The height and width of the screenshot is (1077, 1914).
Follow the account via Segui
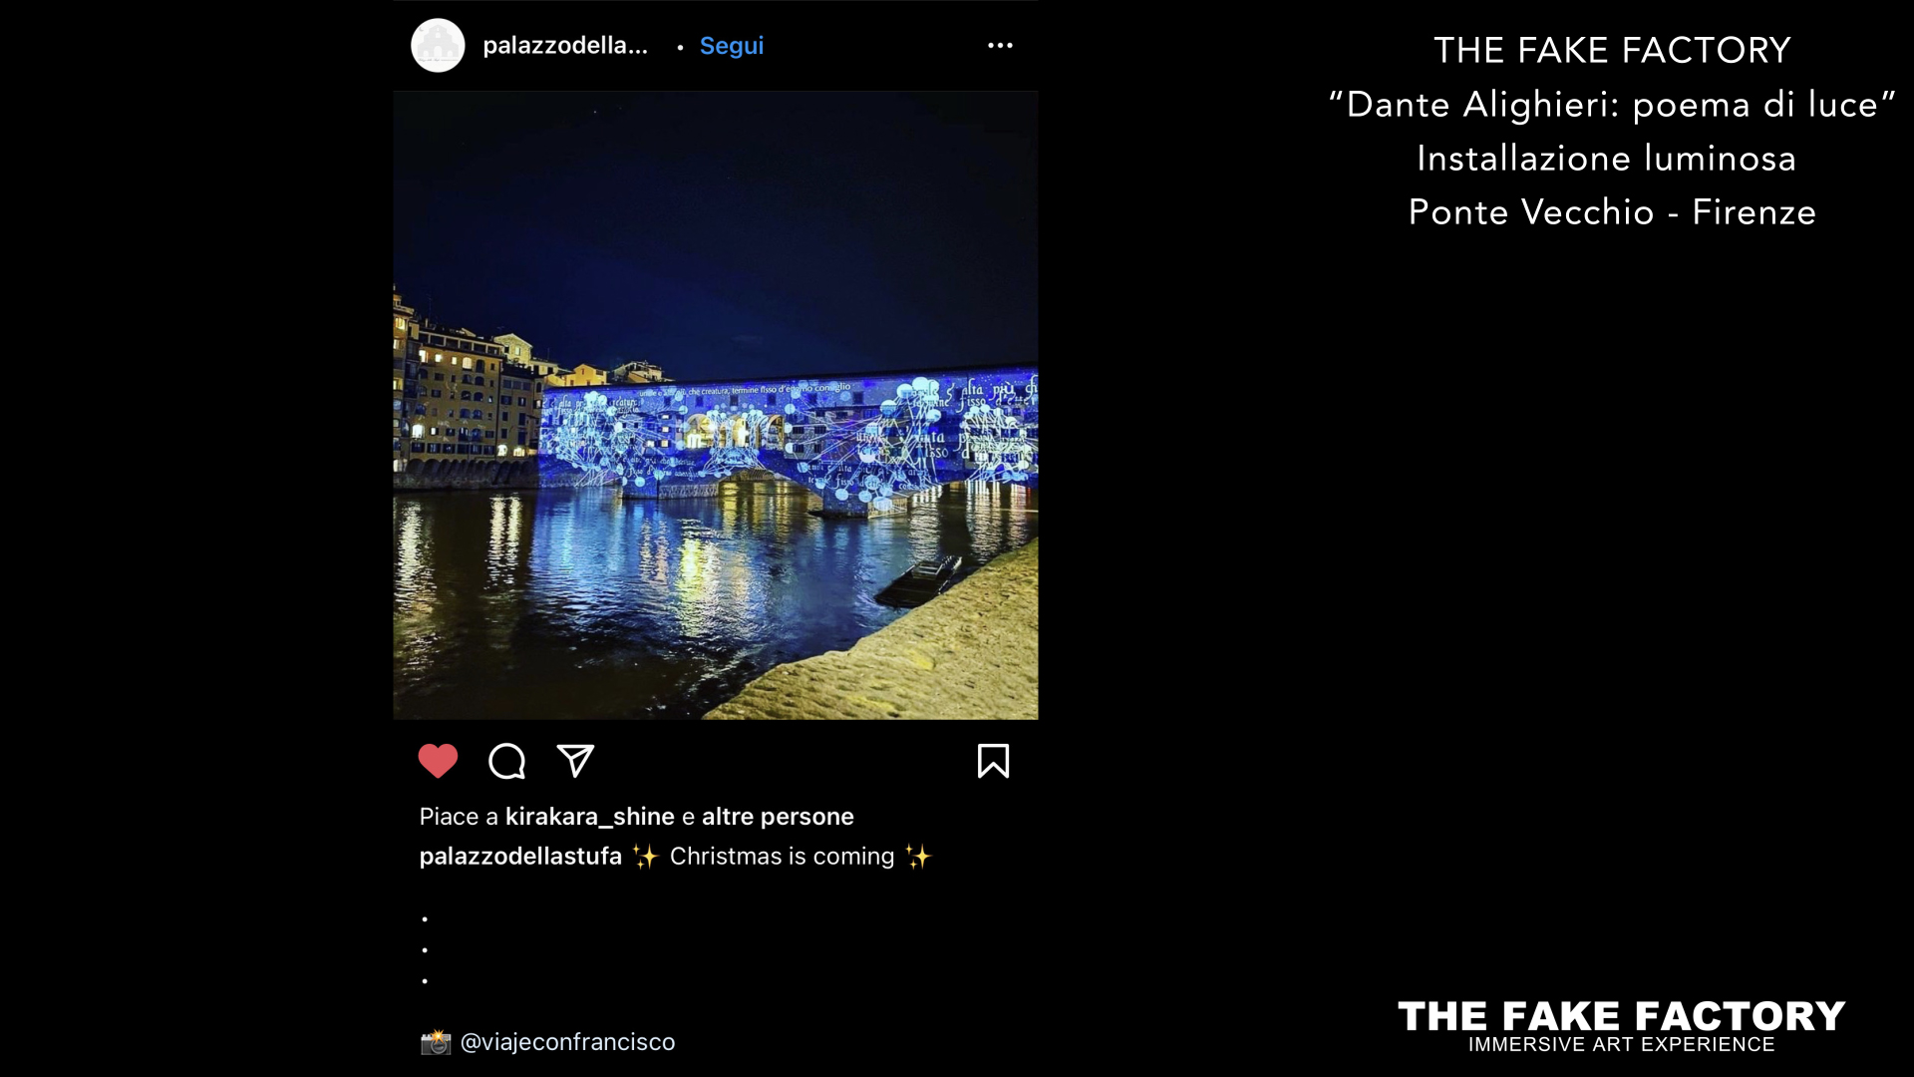pos(732,46)
